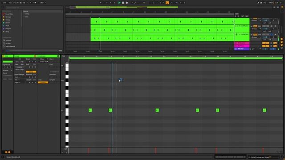Unfold track 11 using its arrow
This screenshot has width=285, height=160.
click(236, 35)
